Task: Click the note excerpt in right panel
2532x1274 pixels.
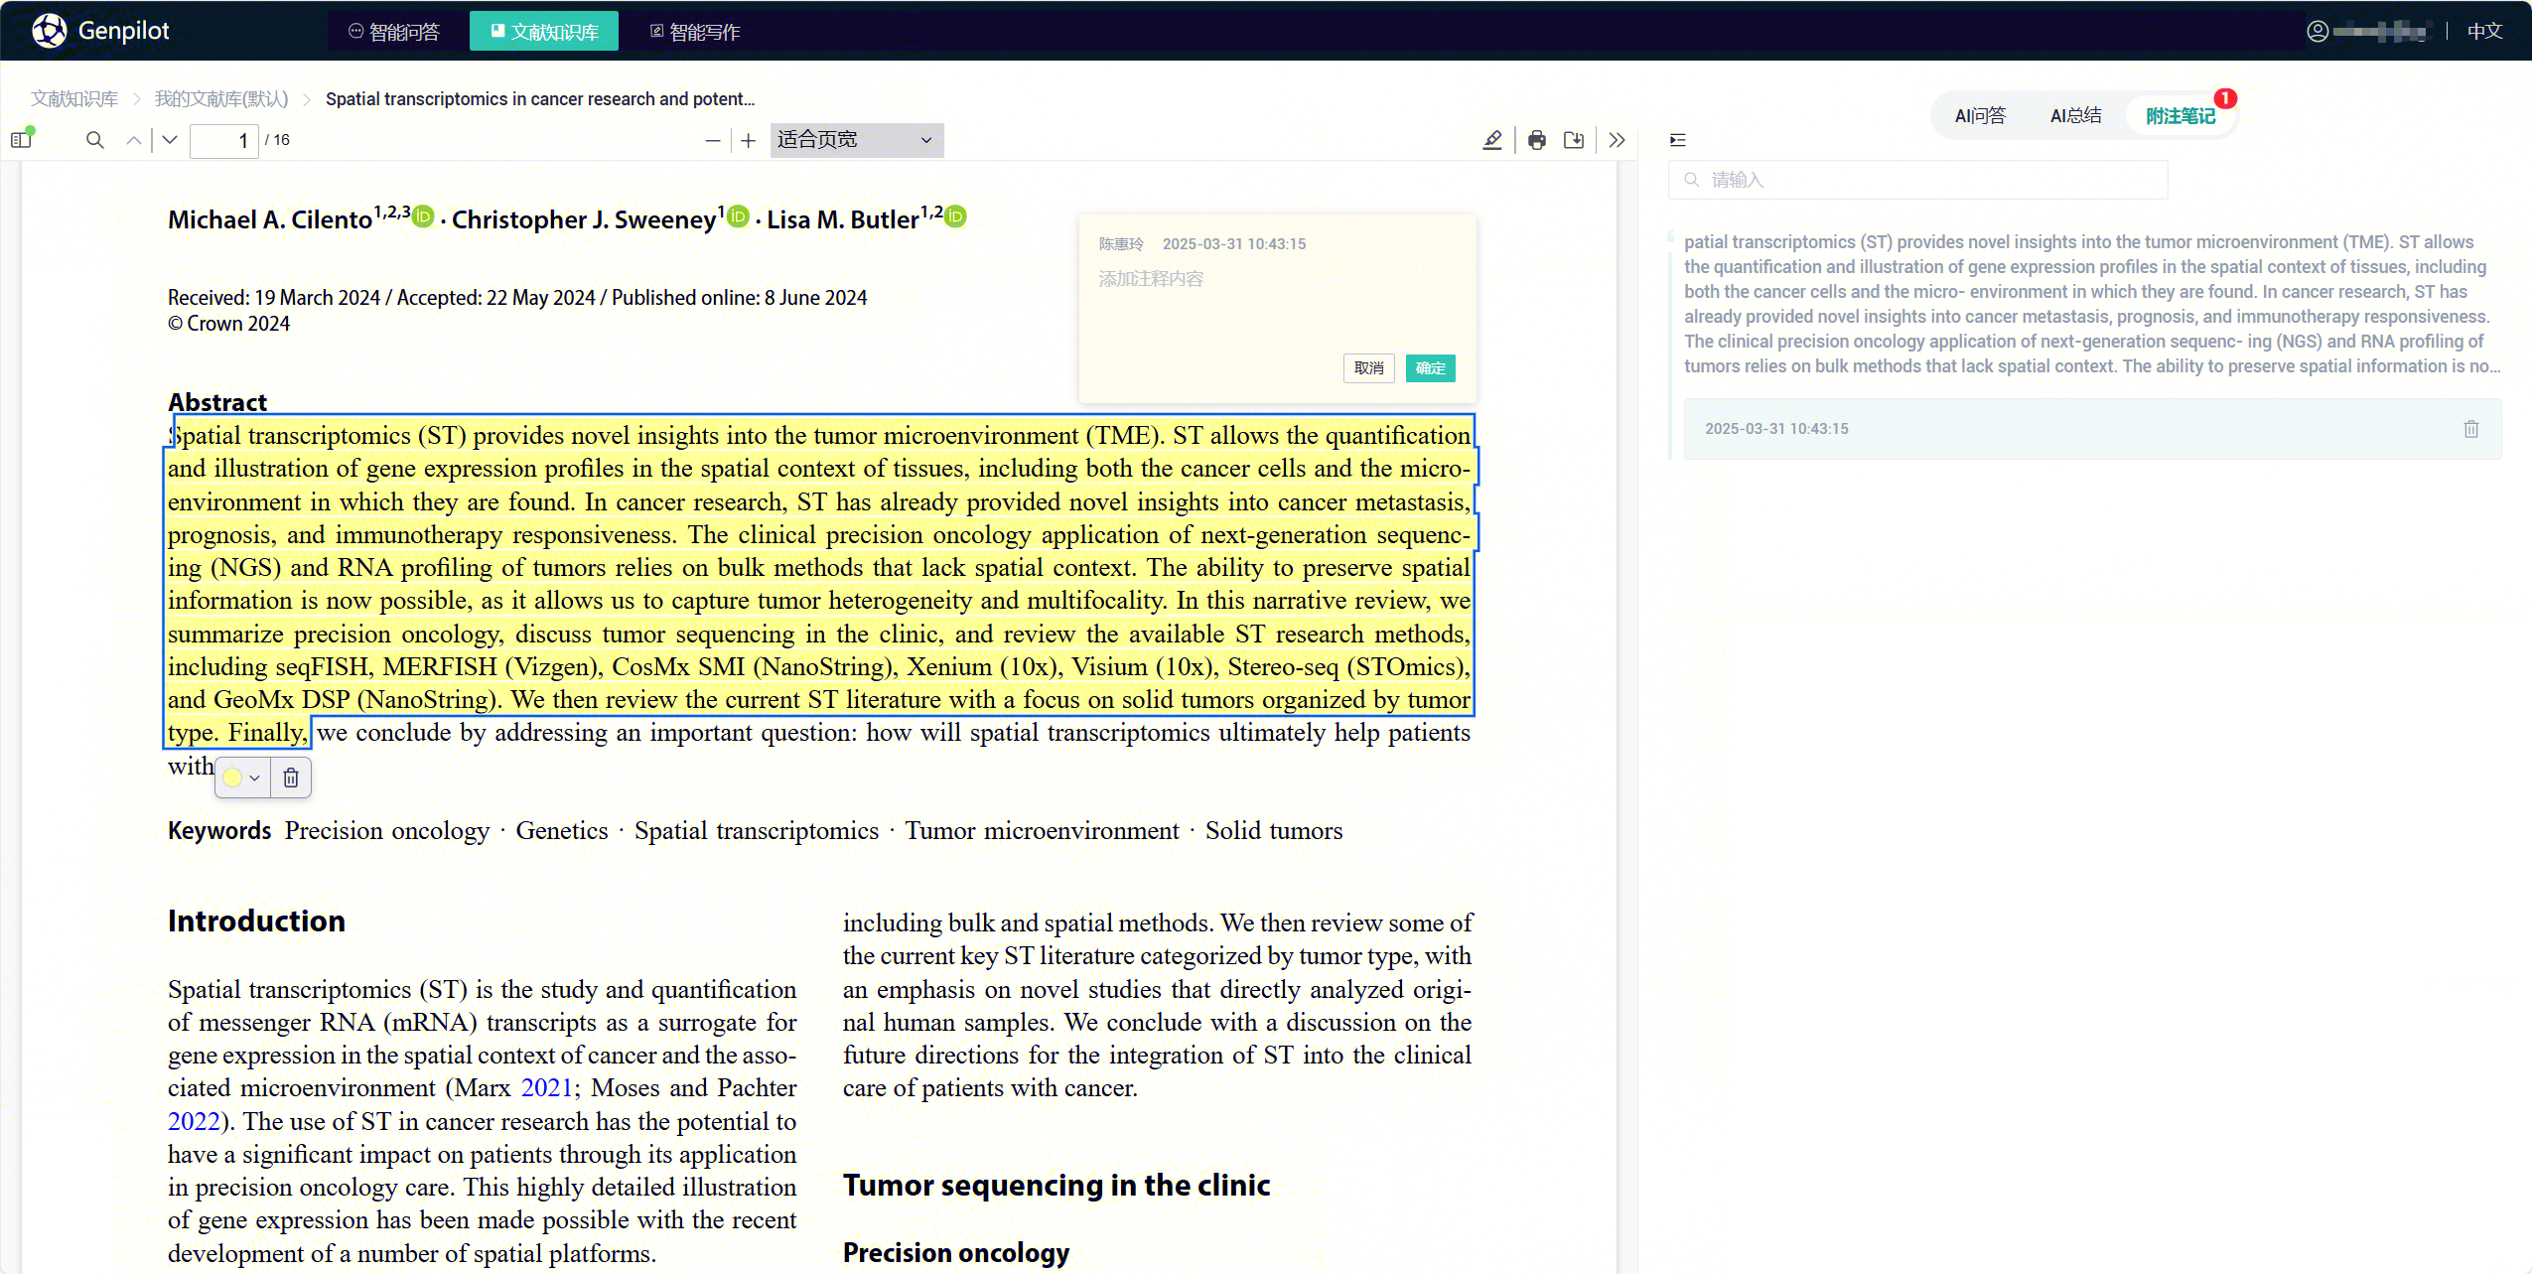Action: point(2091,304)
